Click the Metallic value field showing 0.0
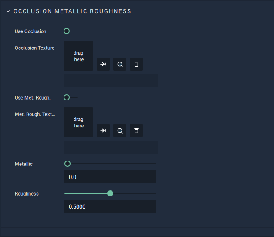 [110, 177]
